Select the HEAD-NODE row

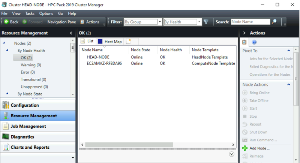(x=158, y=57)
